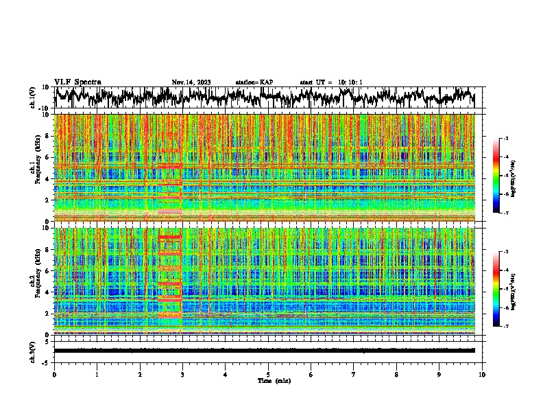The height and width of the screenshot is (420, 543).
Task: Click the "8" tick on ch.2 frequency axis
Action: click(48, 250)
